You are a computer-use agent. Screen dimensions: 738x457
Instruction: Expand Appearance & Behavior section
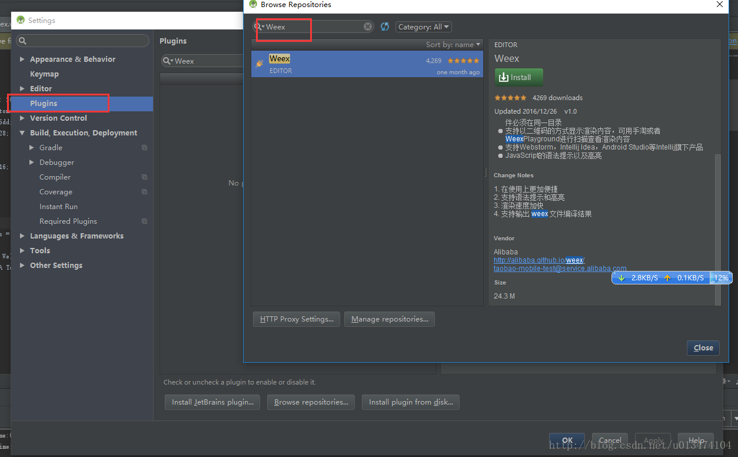[x=22, y=59]
